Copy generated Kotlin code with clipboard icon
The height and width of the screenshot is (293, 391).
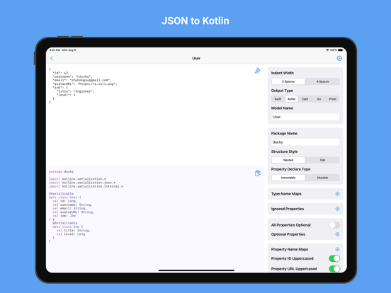258,173
